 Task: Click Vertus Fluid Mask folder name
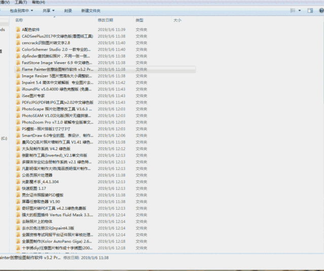(x=57, y=215)
